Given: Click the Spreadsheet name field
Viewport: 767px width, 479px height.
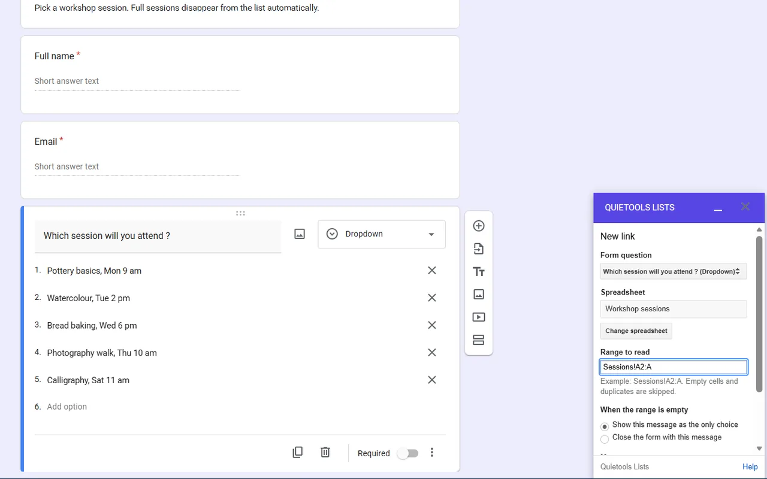Looking at the screenshot, I should point(674,309).
